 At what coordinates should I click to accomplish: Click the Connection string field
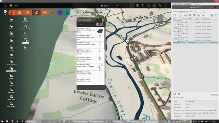click(x=201, y=110)
